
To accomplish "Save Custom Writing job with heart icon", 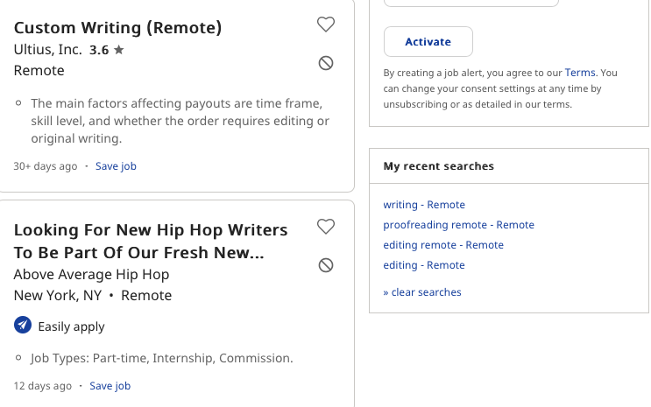I will click(326, 25).
